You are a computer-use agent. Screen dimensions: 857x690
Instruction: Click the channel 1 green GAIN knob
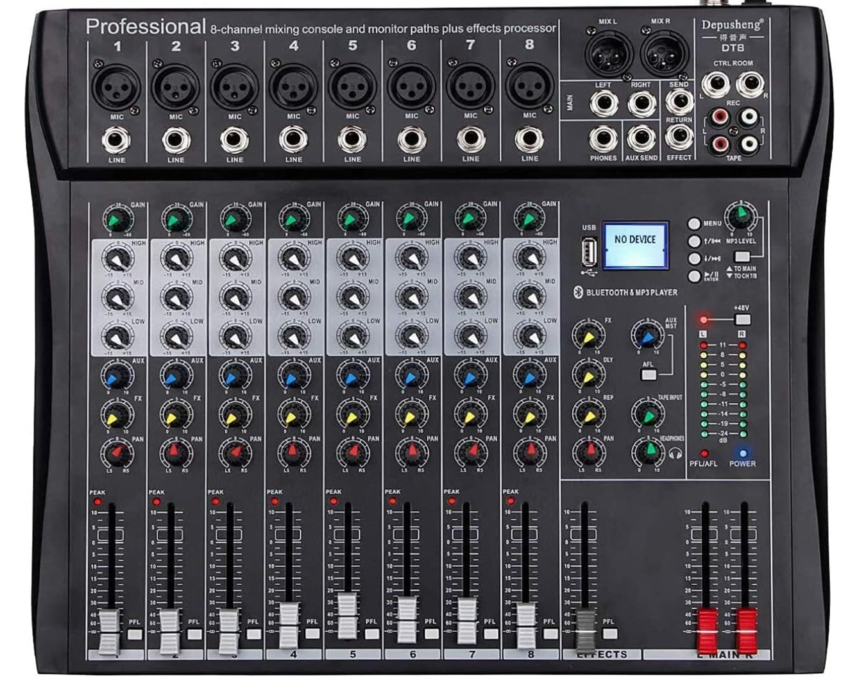117,221
